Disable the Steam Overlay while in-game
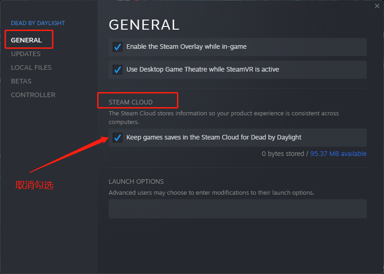The image size is (384, 274). [x=118, y=47]
